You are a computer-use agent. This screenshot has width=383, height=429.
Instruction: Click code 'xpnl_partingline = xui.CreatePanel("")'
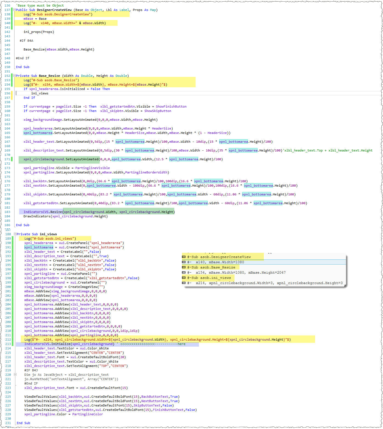coord(61,274)
